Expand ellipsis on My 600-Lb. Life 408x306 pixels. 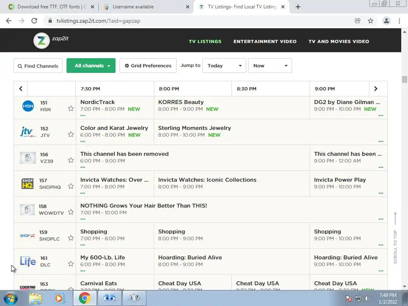[x=83, y=271]
